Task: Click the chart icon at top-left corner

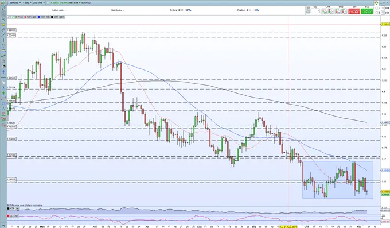Action: [x=2, y=3]
